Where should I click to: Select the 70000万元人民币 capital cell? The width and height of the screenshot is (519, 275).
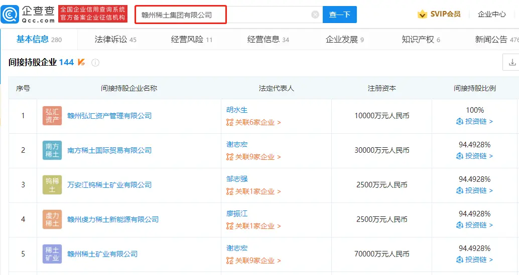click(381, 254)
